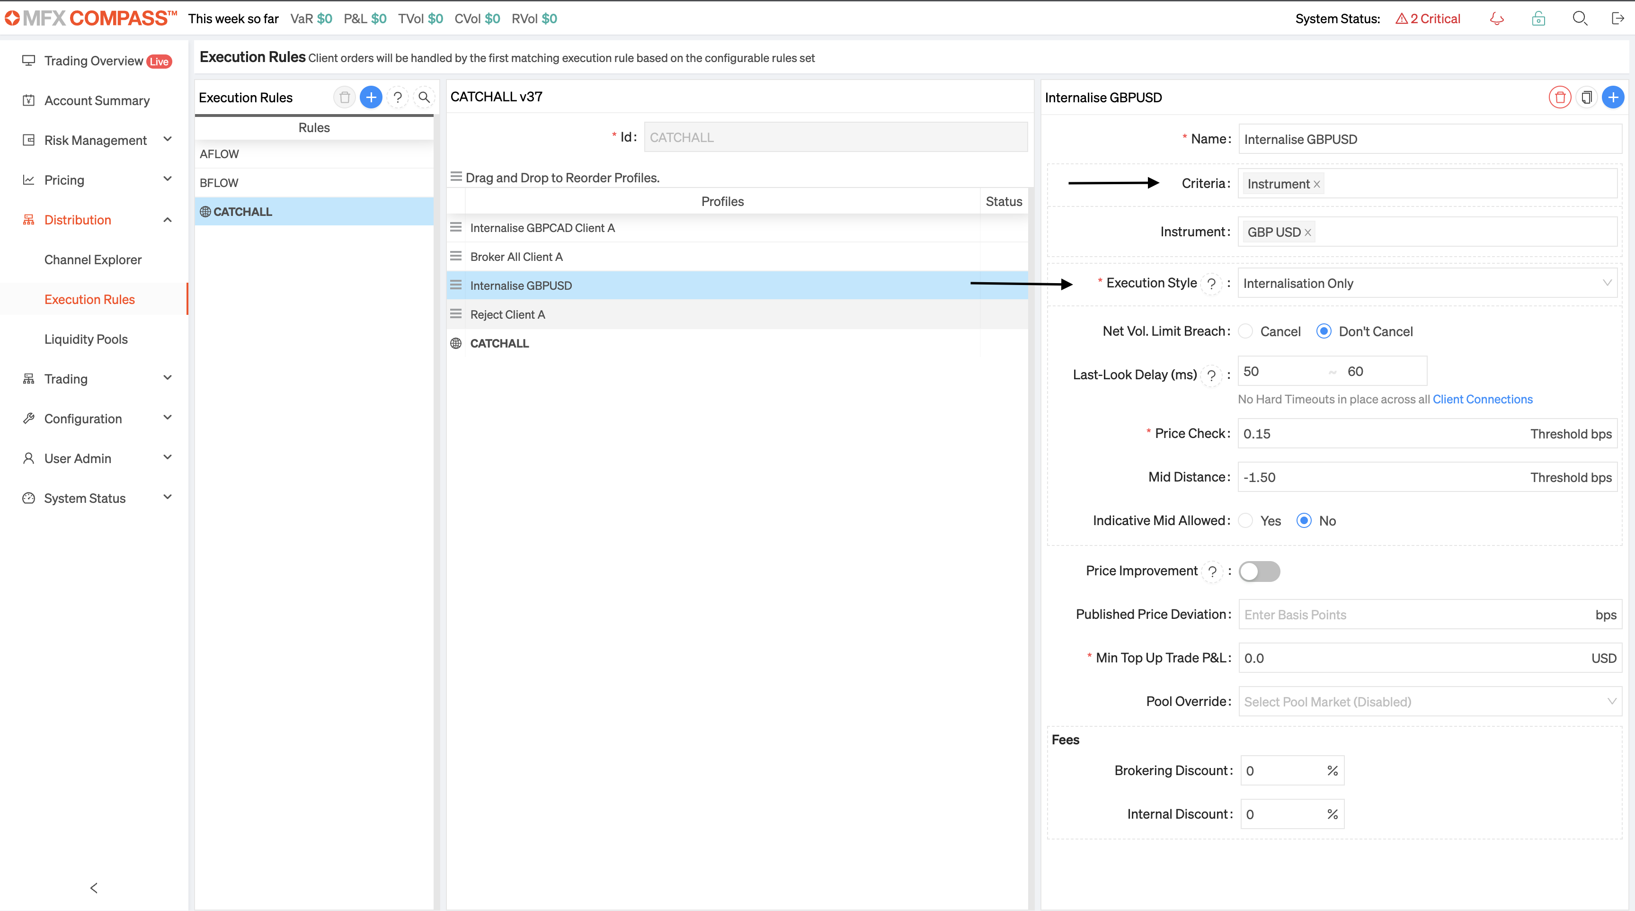Add new profile with blue plus button
This screenshot has height=911, width=1635.
click(x=1613, y=97)
